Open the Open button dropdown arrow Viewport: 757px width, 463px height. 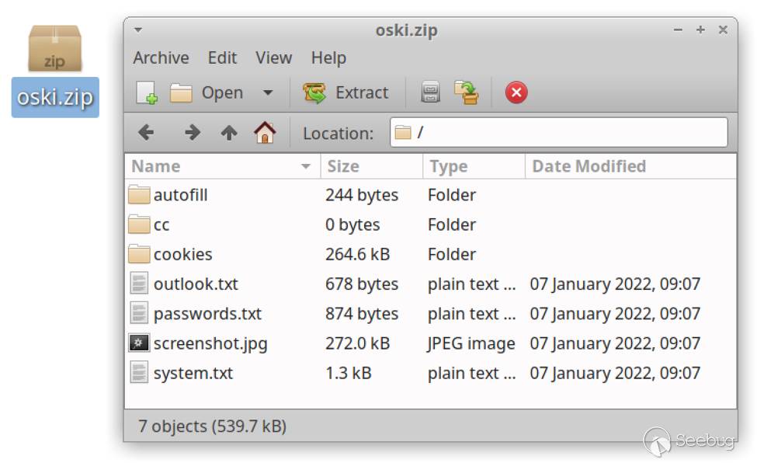pos(268,93)
